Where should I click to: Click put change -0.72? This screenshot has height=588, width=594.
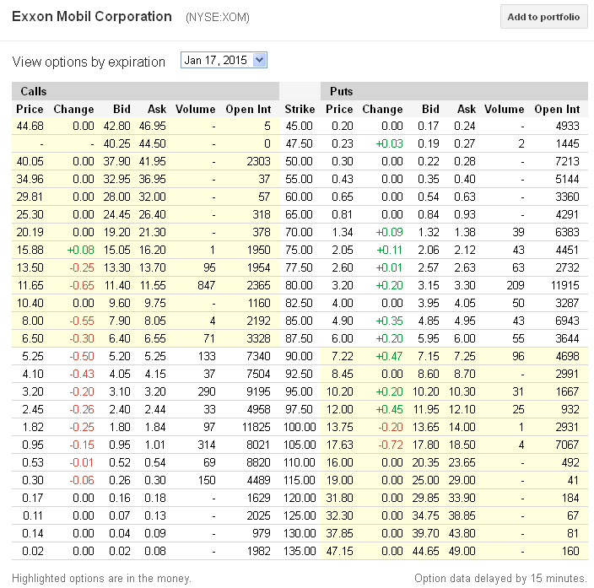pyautogui.click(x=390, y=445)
